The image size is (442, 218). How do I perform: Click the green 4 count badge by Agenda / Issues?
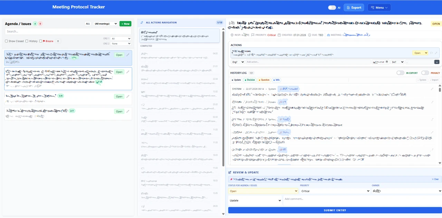(x=35, y=24)
